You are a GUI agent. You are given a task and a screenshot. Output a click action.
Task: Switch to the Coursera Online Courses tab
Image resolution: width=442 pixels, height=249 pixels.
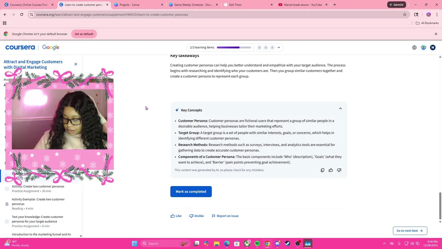pos(29,5)
